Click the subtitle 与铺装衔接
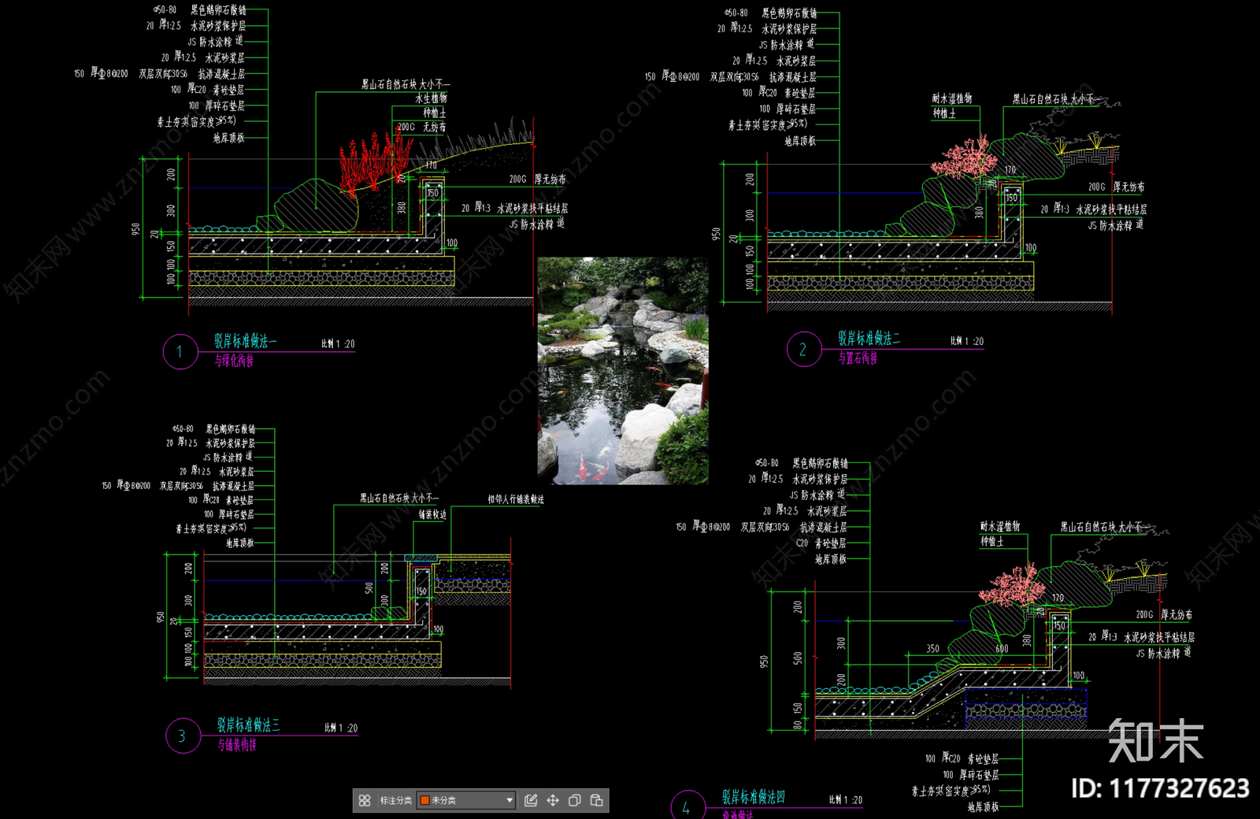This screenshot has height=819, width=1260. coord(237,745)
